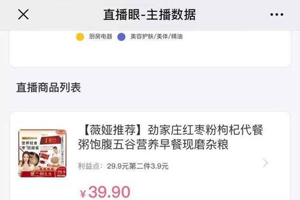Screen dimensions: 300x200
Task: Click the 劲家庄 product card background
Action: [150, 155]
